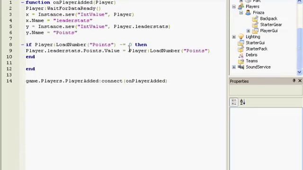Select StarterPack in the Explorer
Image resolution: width=303 pixels, height=170 pixels.
pos(257,49)
